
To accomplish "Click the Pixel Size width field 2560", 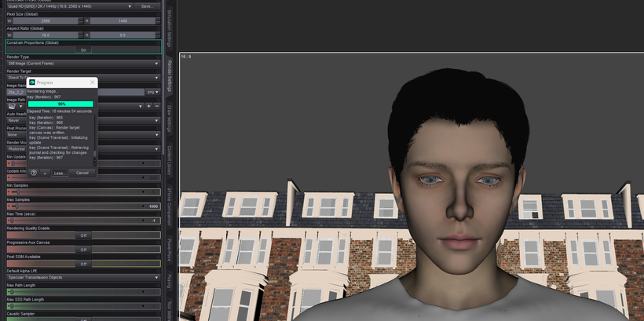I will click(x=46, y=21).
